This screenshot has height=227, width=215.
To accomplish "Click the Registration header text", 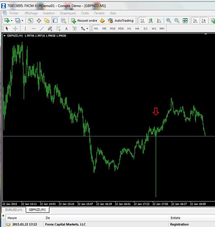I will [179, 224].
